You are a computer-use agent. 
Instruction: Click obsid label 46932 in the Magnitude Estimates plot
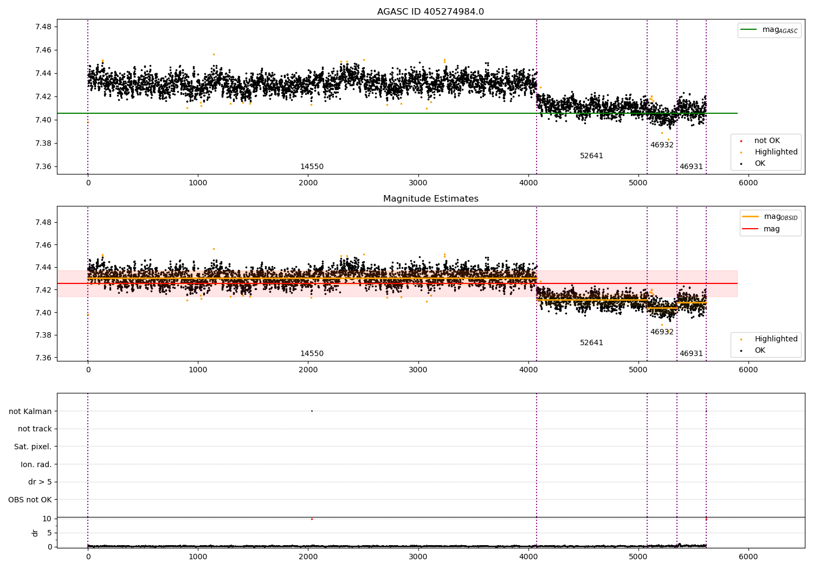click(x=662, y=332)
